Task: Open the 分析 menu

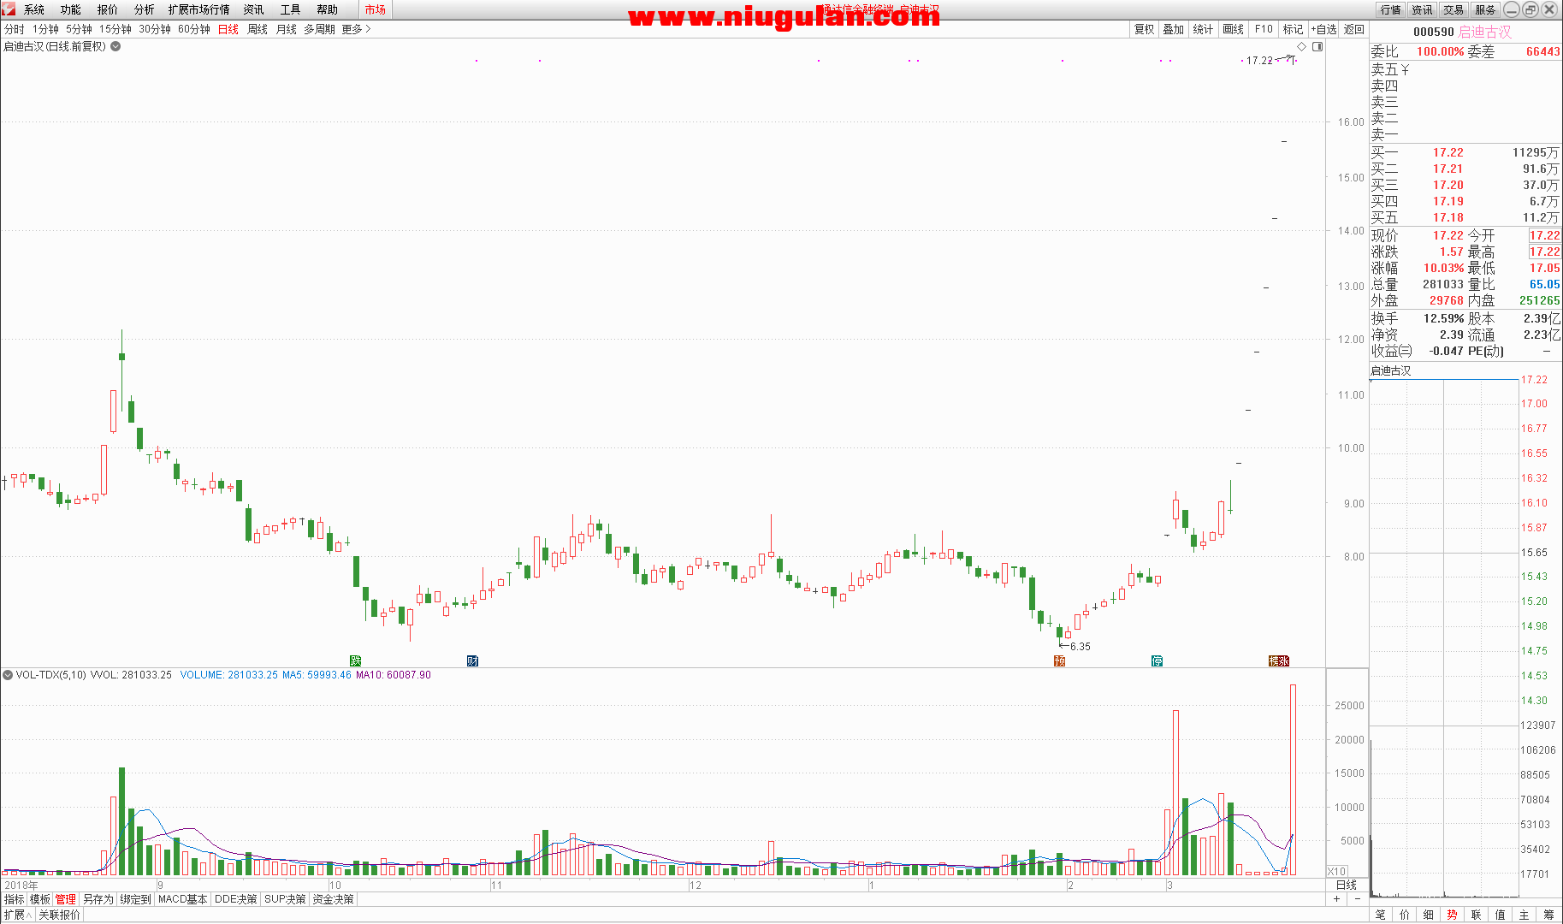Action: point(145,9)
